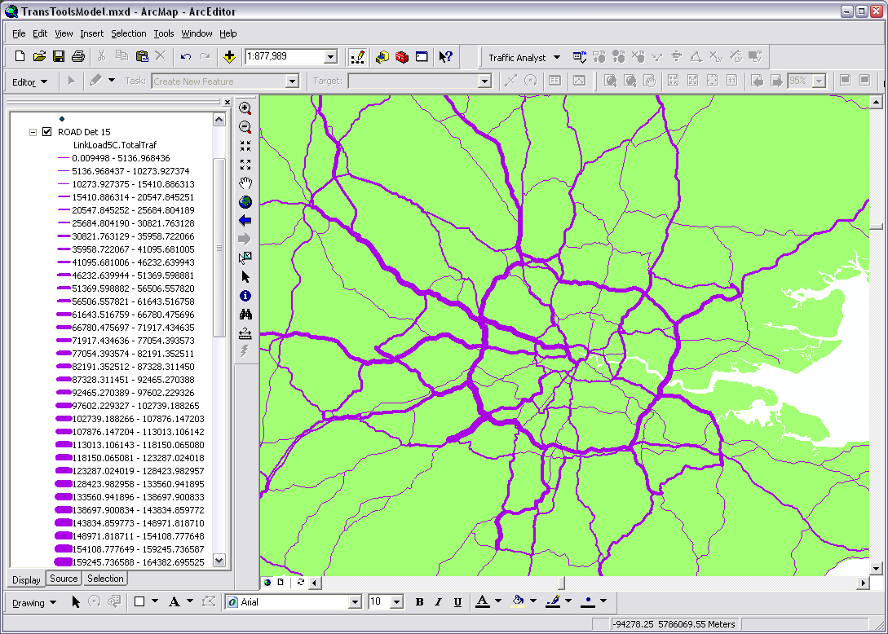Viewport: 888px width, 634px height.
Task: Toggle the Editor Toolbar button
Action: [x=357, y=56]
